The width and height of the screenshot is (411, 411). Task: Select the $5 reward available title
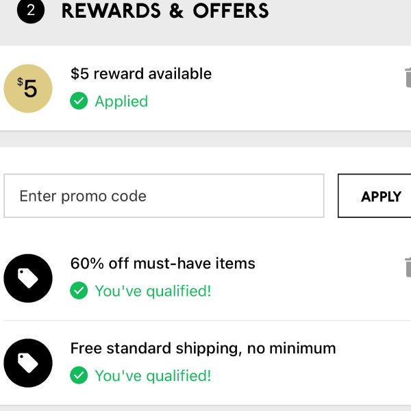[x=141, y=74]
